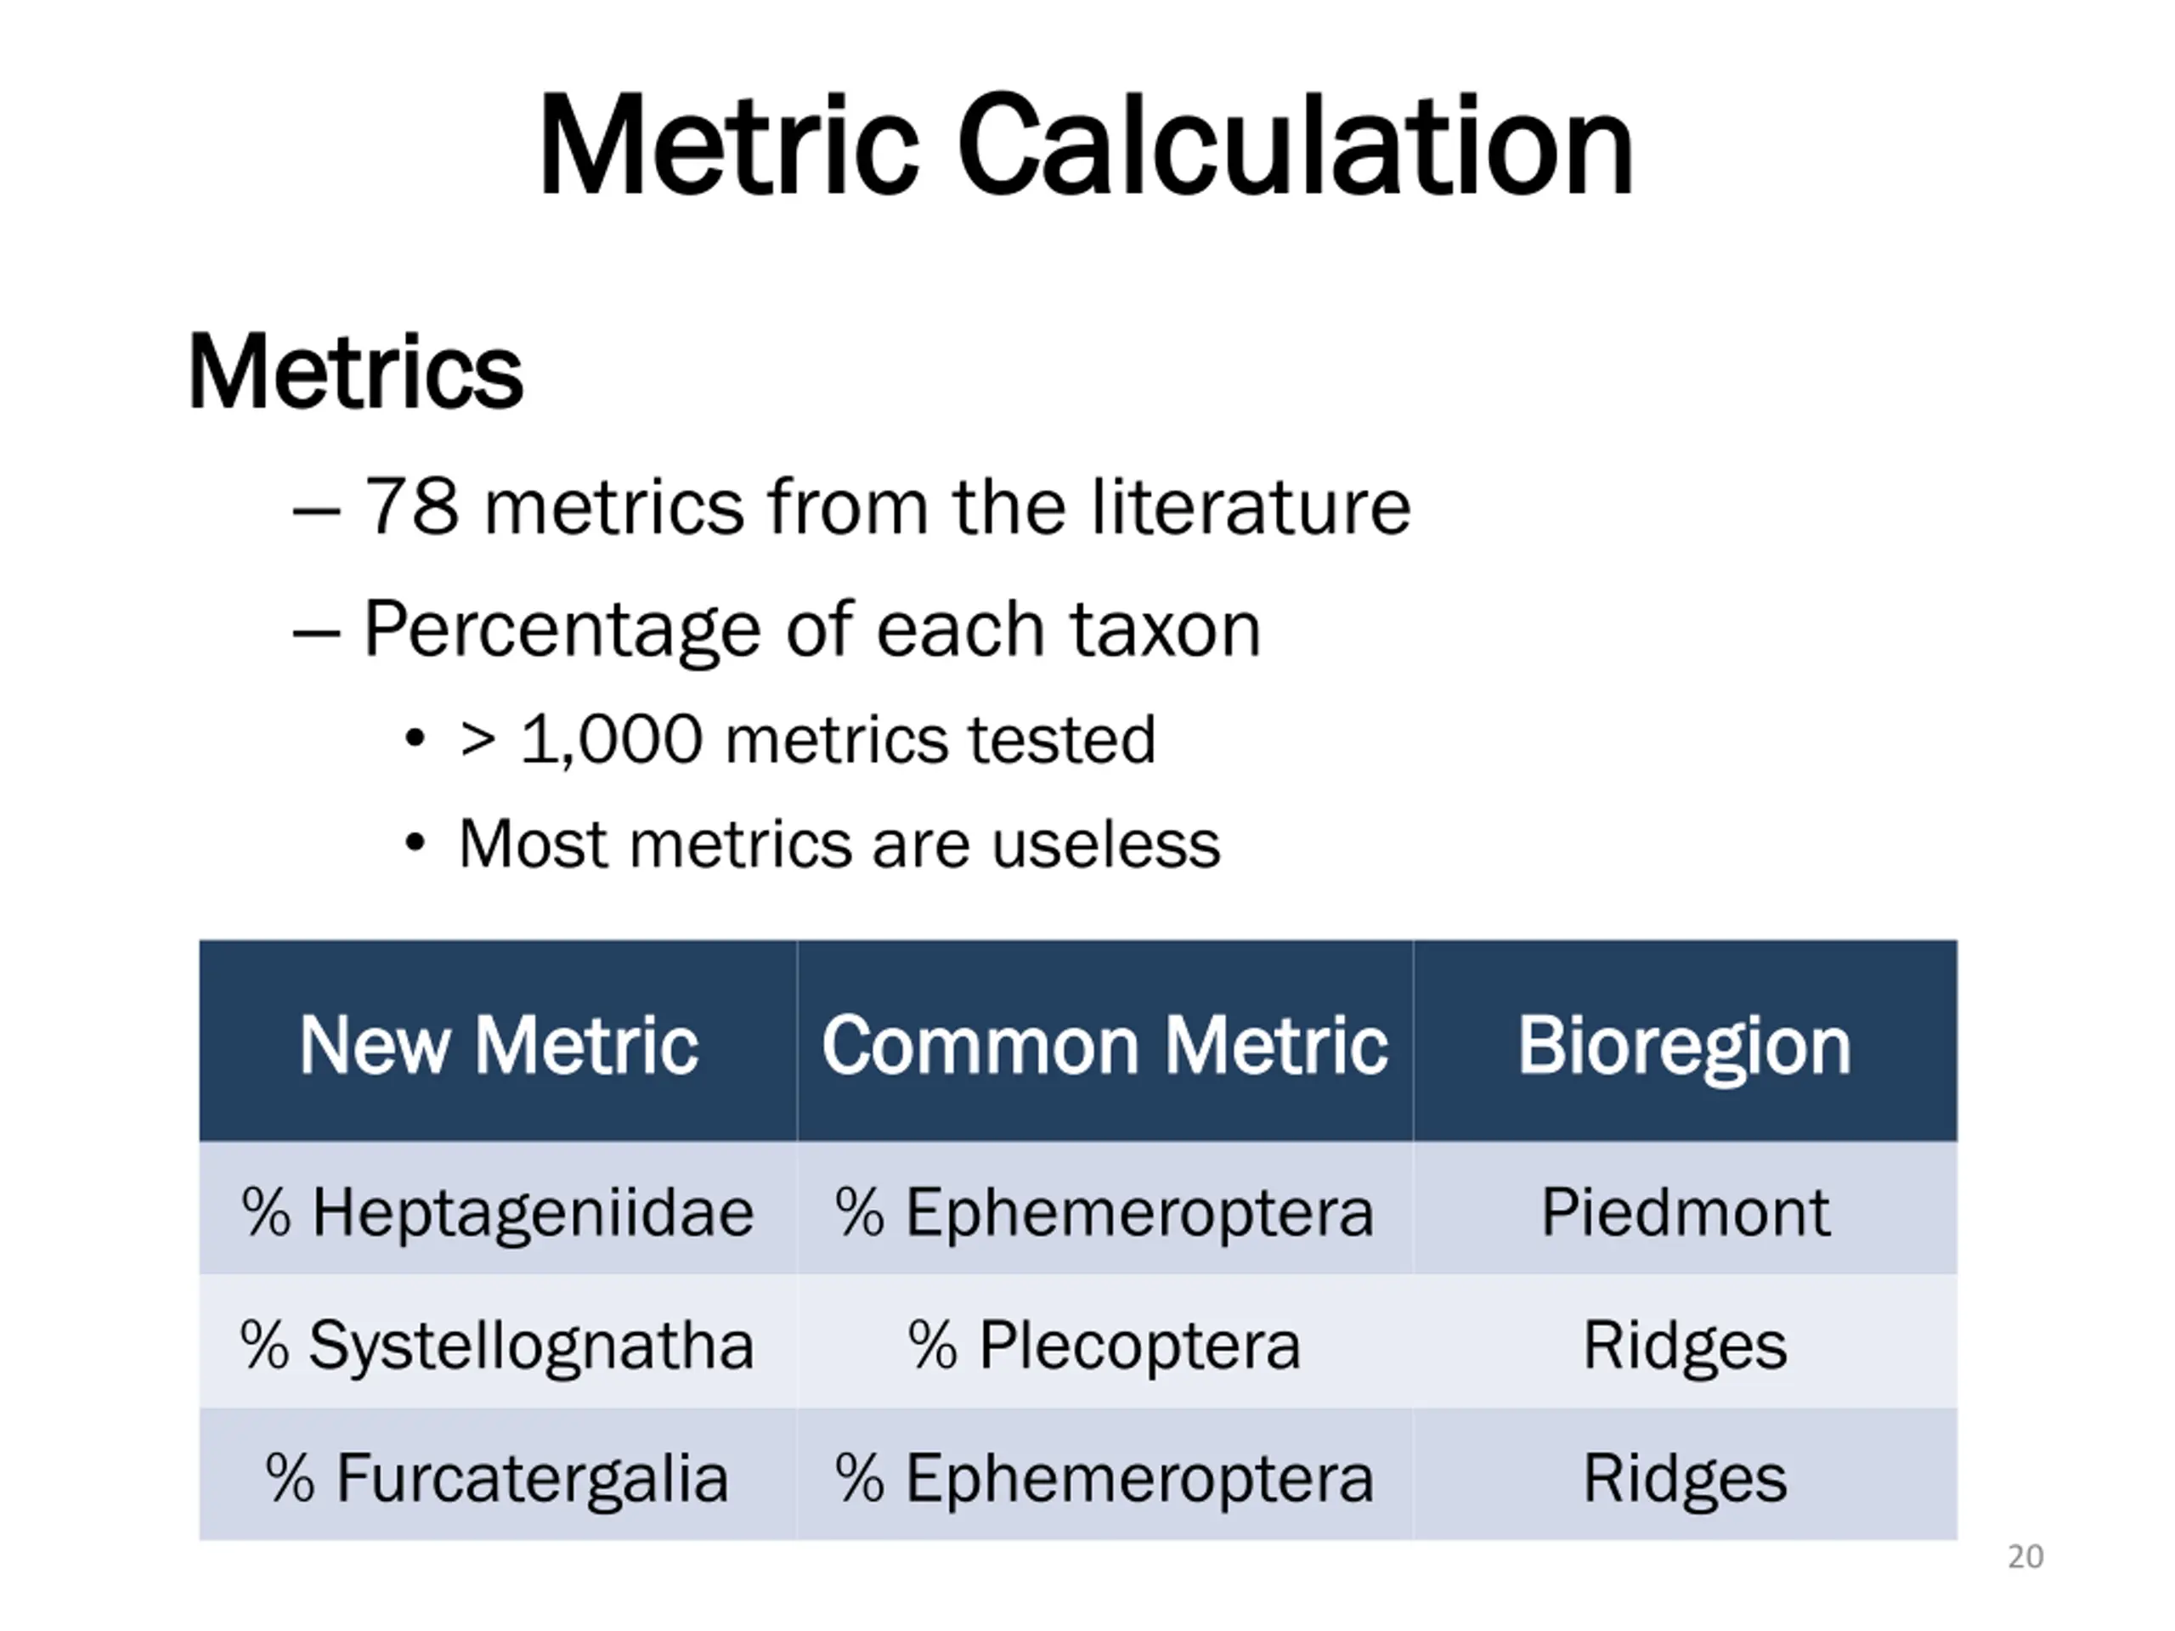The image size is (2175, 1631).
Task: Select the "% Heptageniidae" table cell
Action: (498, 1212)
